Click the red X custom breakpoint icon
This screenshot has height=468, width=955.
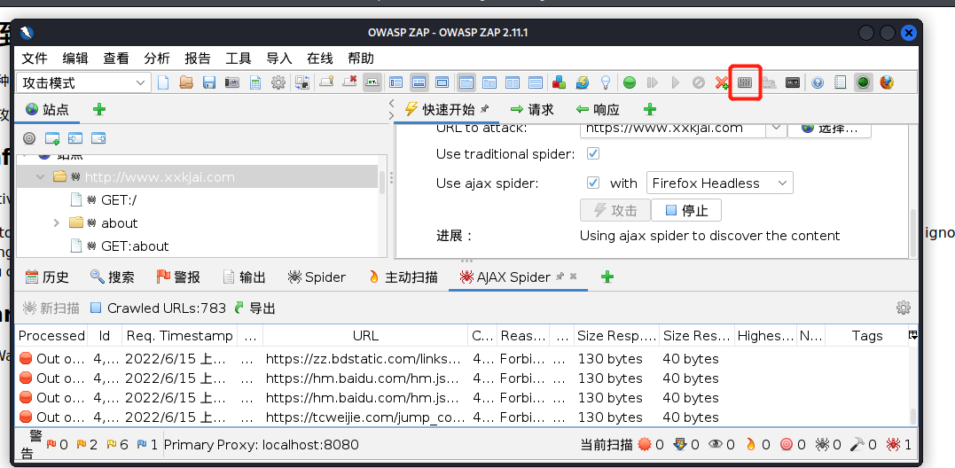point(722,82)
